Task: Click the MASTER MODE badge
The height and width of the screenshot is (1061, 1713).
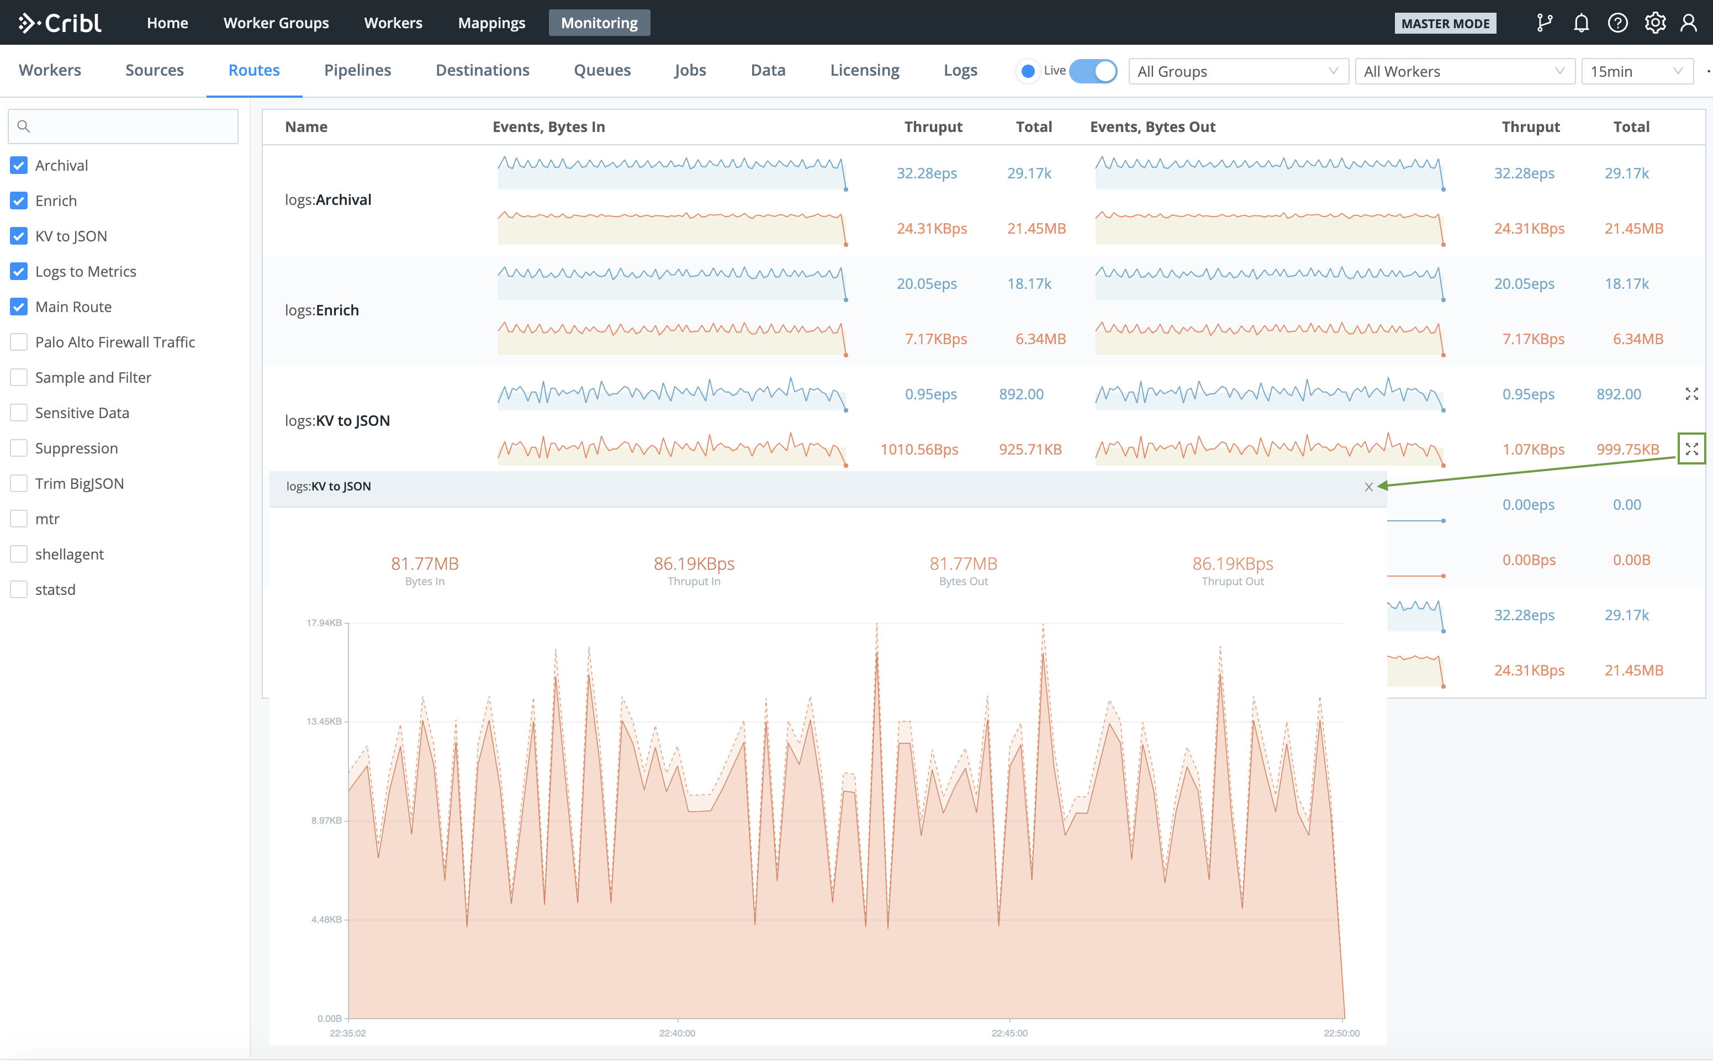Action: (x=1445, y=23)
